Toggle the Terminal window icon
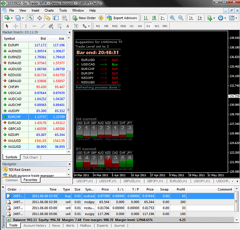 [x=56, y=18]
